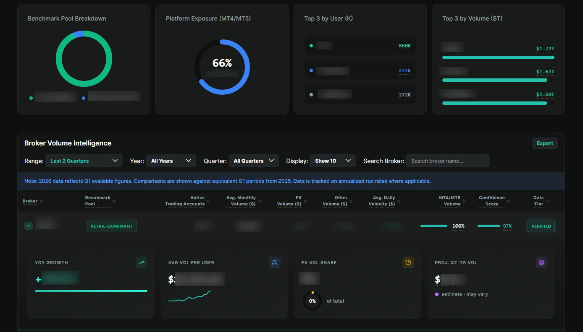
Task: Click the green legend dot under donut chart
Action: coord(31,98)
